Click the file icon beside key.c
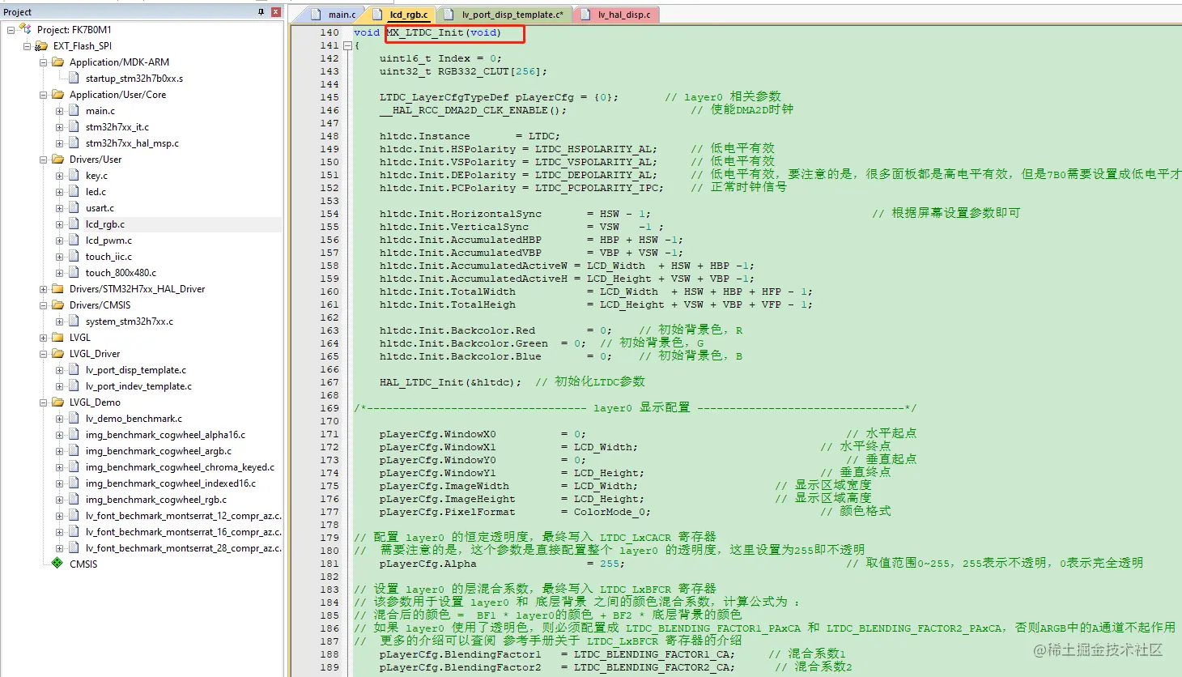 click(x=74, y=176)
